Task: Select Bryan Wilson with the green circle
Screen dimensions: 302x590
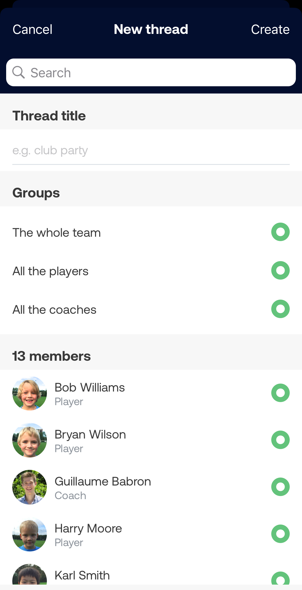Action: (280, 440)
